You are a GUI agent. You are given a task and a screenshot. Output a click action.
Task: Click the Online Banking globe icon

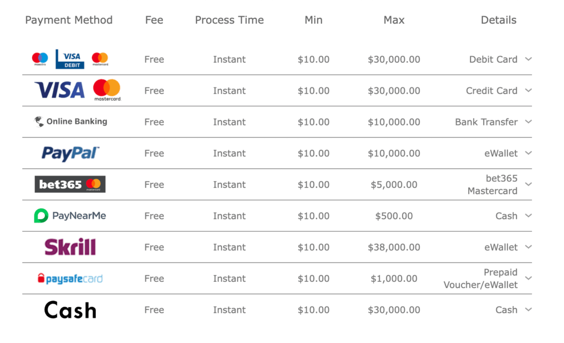39,122
